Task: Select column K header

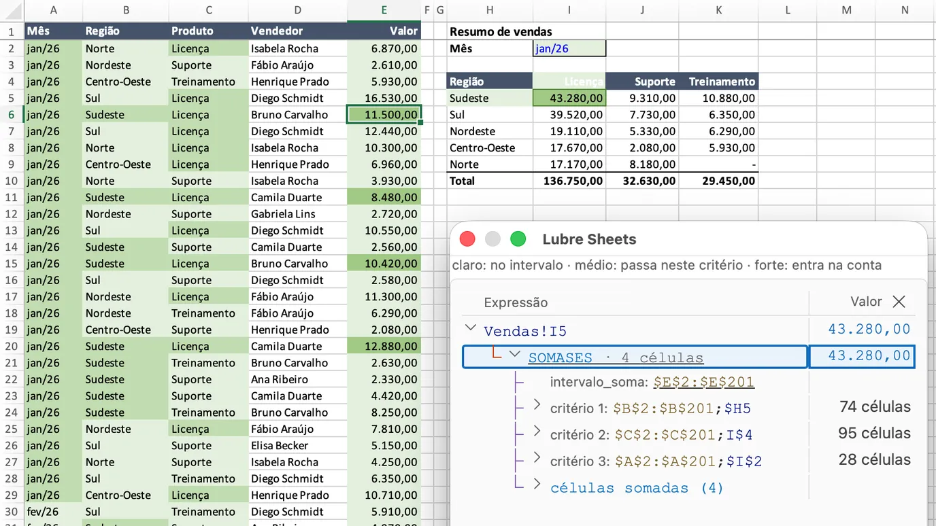Action: pos(719,10)
